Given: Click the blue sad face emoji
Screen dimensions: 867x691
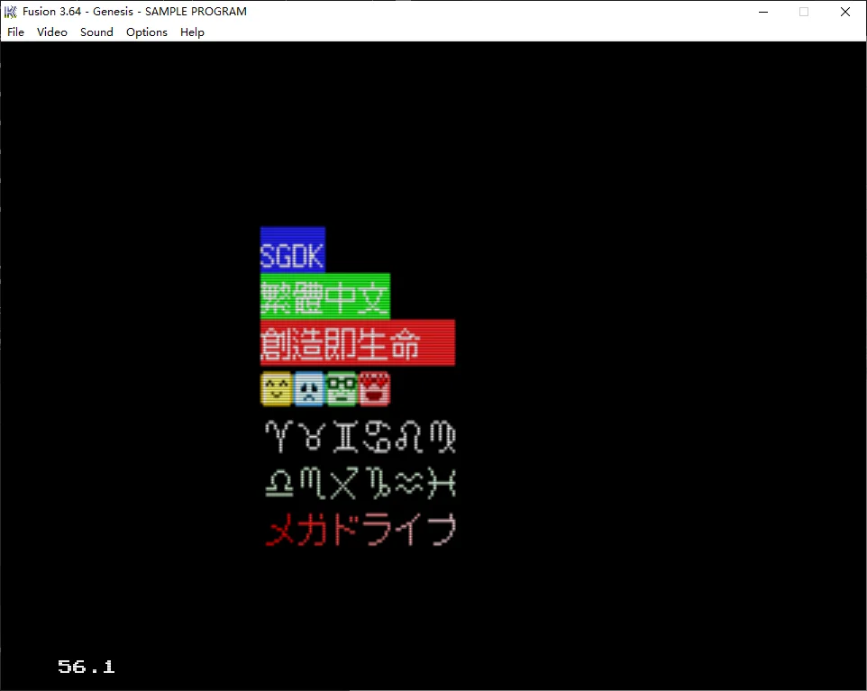Looking at the screenshot, I should [x=309, y=388].
